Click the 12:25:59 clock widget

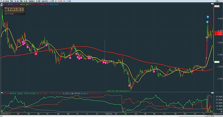pos(14,11)
